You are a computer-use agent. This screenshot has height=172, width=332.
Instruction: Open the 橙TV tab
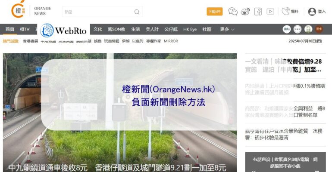(25, 29)
